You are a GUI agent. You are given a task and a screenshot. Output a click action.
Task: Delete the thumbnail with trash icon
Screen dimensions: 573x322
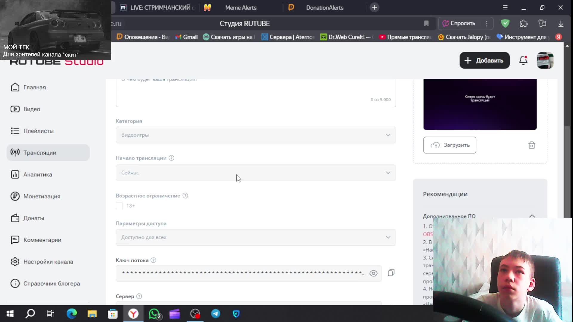pos(532,145)
